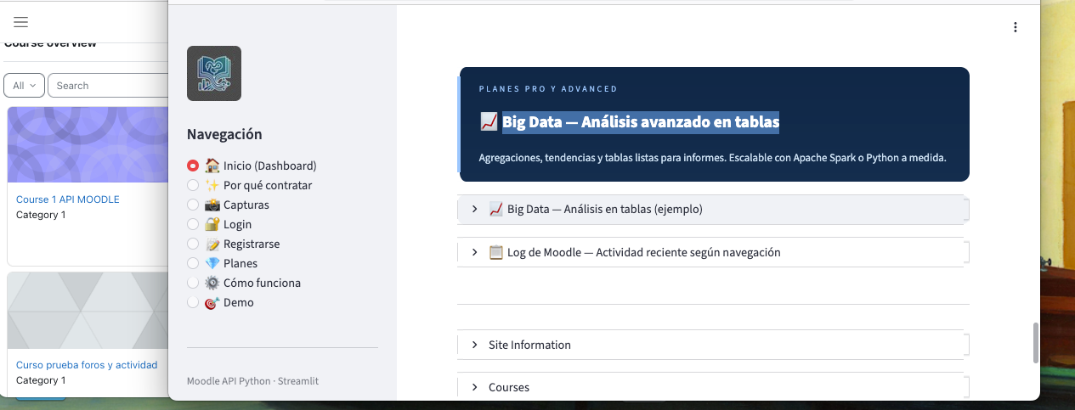The height and width of the screenshot is (410, 1075).
Task: Click the house icon beside Inicio
Action: point(212,166)
